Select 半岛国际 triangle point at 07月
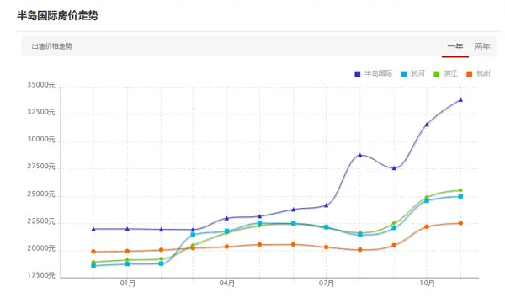Screen dimensions: 505x303 [x=327, y=205]
